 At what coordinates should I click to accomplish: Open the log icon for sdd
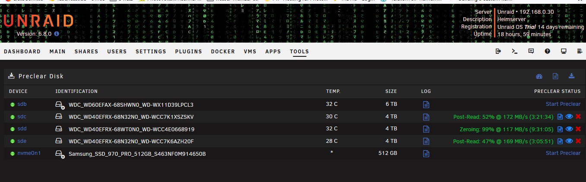426,129
